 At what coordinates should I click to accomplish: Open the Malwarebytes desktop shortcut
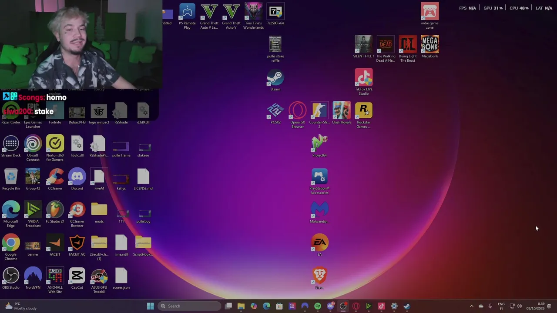coord(319,213)
